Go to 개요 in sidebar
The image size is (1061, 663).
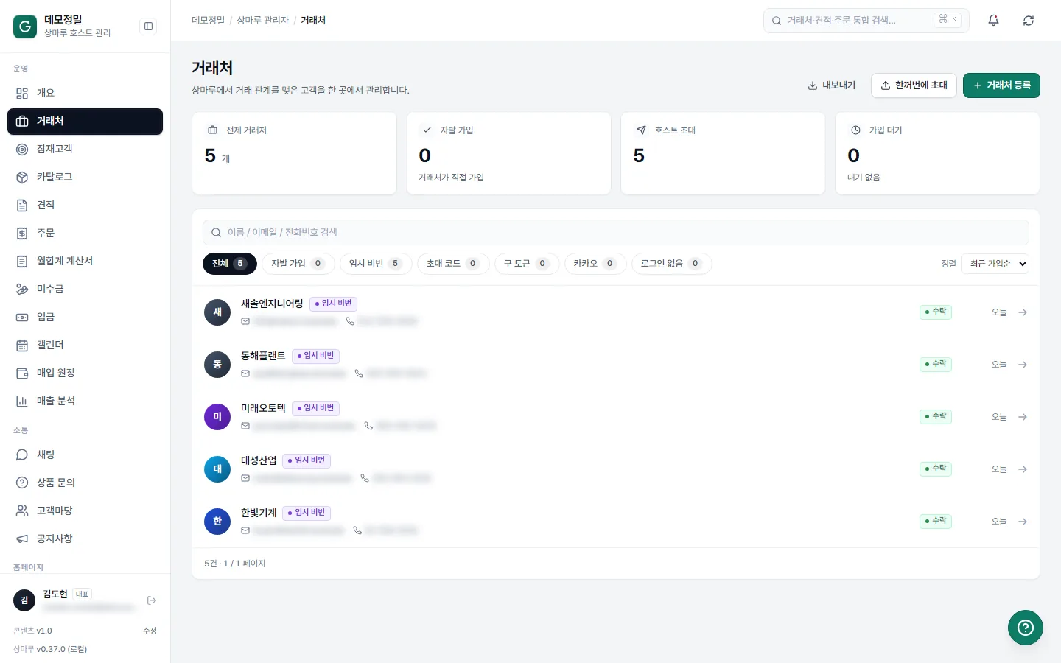coord(85,94)
